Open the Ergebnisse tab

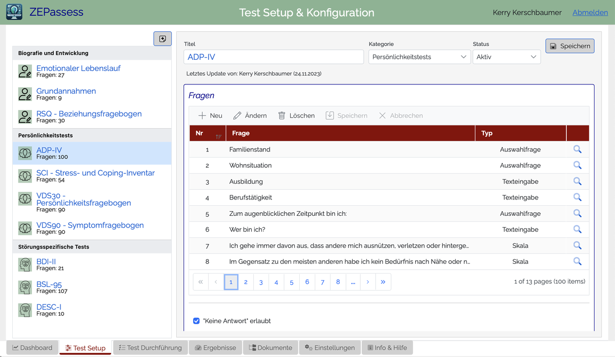point(215,348)
